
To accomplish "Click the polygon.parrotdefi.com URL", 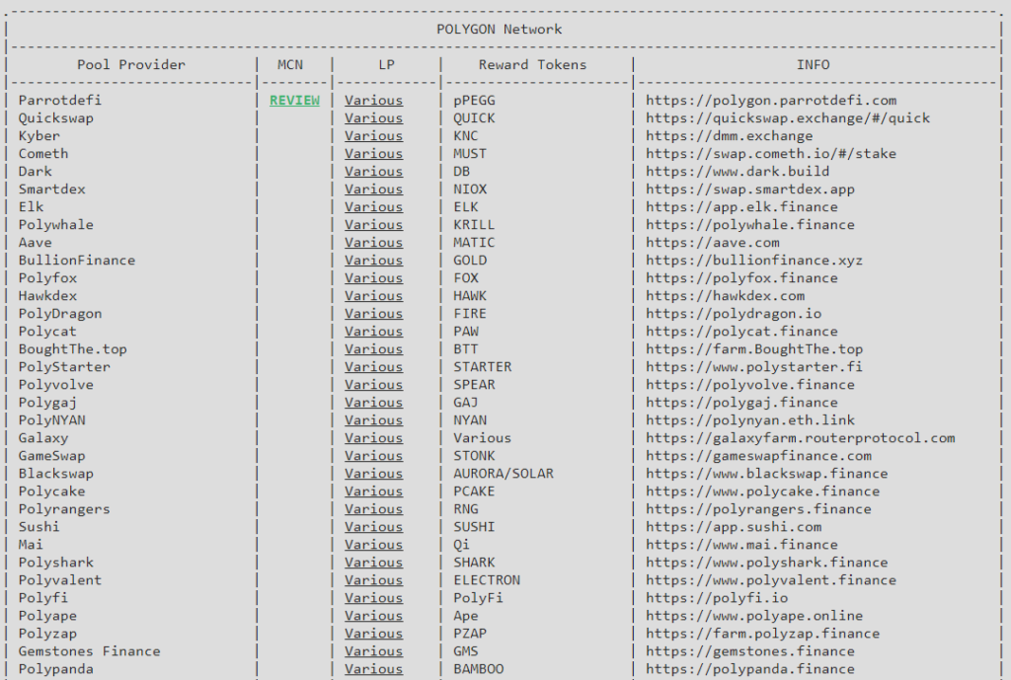I will [771, 101].
